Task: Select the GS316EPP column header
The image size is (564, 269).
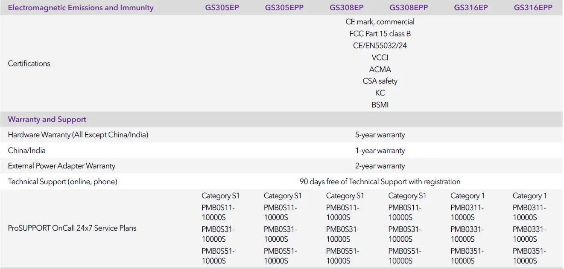Action: 533,7
